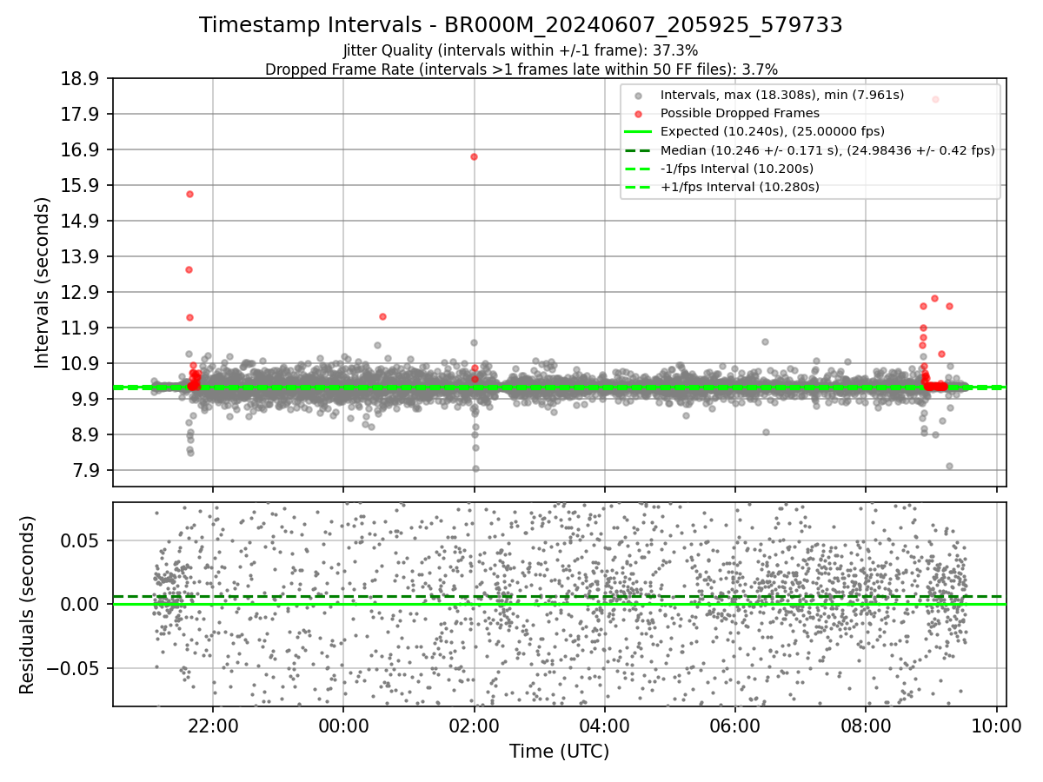Click the plot title 'Timestamp Intervals - BR000M_20240607_205925_579733'

521,25
